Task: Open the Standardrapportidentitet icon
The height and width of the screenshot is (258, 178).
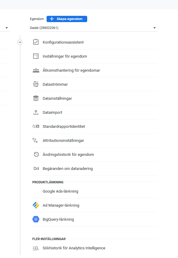Action: [36, 126]
